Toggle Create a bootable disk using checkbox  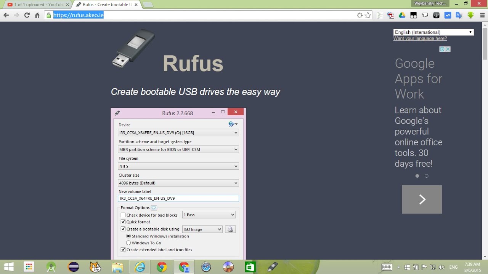123,229
